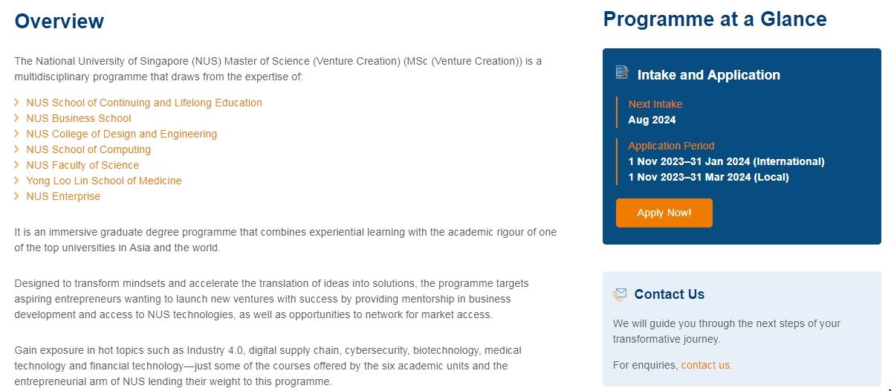The height and width of the screenshot is (391, 891).
Task: Follow the NUS Faculty of Science link
Action: pos(82,165)
